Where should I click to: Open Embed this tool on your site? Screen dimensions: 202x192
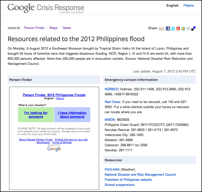point(71,140)
